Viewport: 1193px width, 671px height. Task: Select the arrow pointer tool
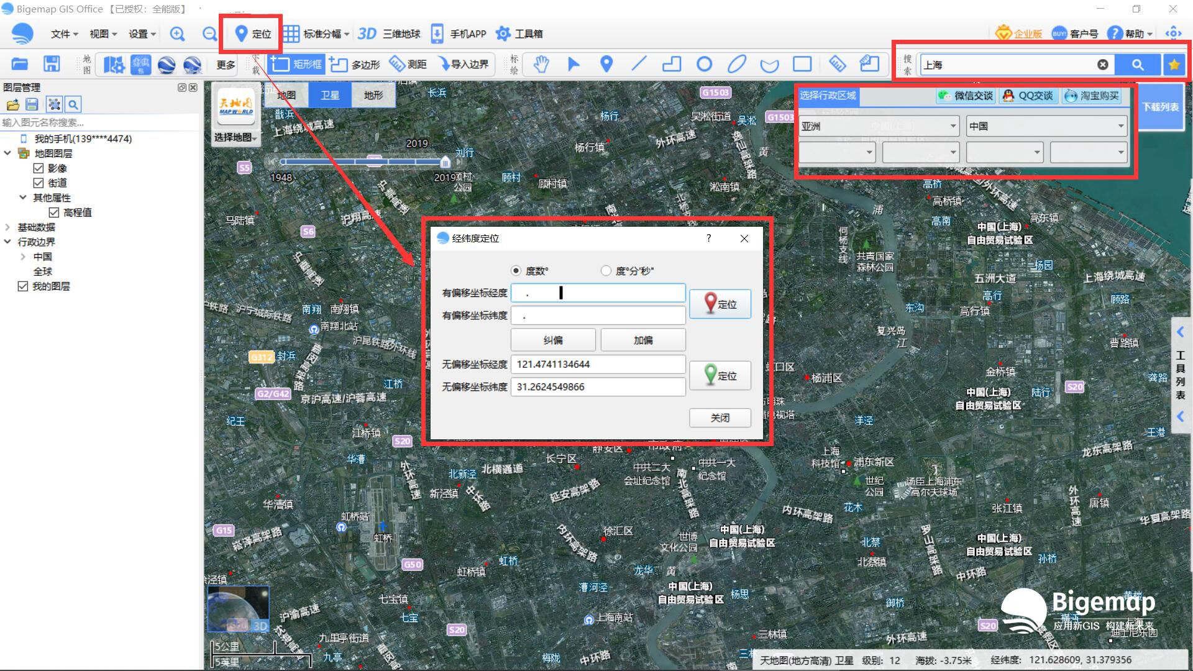pos(574,64)
